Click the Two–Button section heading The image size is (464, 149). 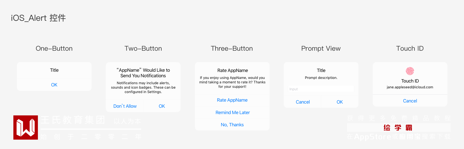pos(143,48)
